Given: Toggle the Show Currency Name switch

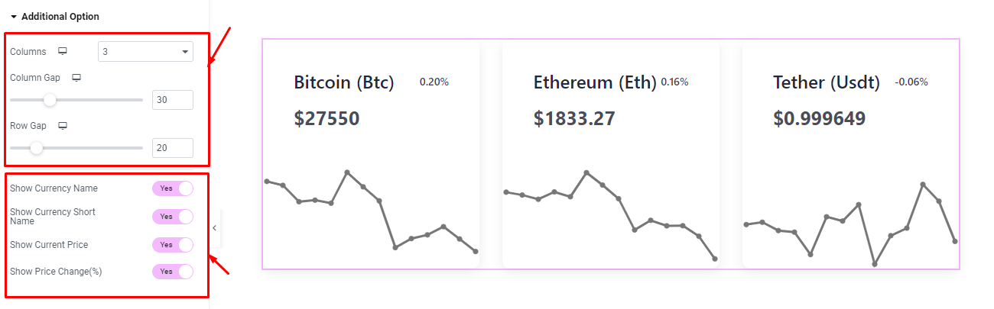Looking at the screenshot, I should tap(173, 188).
